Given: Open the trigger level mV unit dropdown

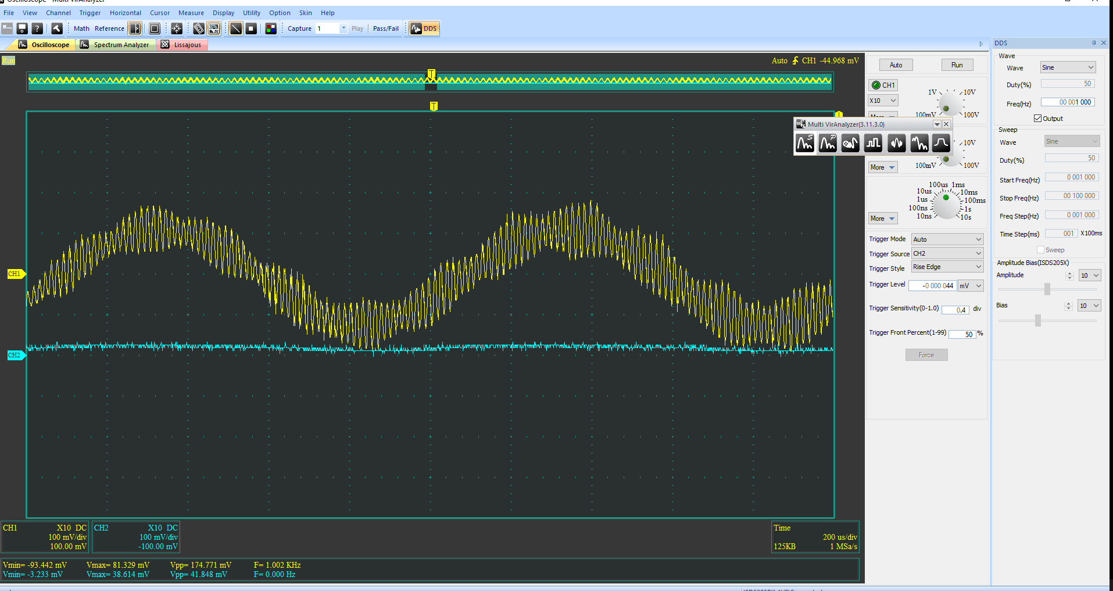Looking at the screenshot, I should 971,285.
